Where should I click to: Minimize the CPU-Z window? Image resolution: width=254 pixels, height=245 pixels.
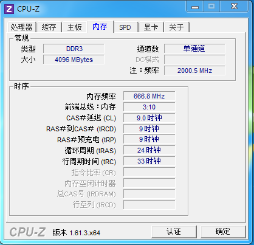(x=195, y=7)
